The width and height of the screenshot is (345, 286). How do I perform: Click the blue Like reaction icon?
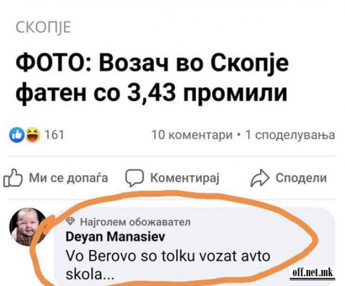point(17,135)
